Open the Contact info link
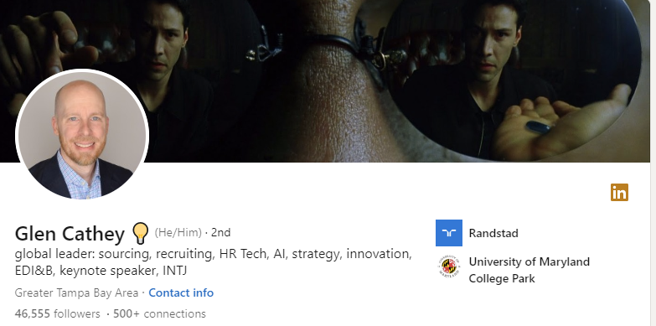This screenshot has height=326, width=656. [x=181, y=292]
